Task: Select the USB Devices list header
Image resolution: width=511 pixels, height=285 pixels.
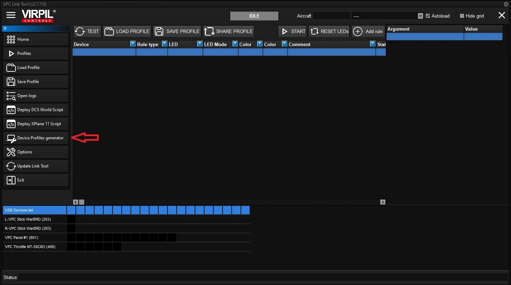Action: coord(35,210)
